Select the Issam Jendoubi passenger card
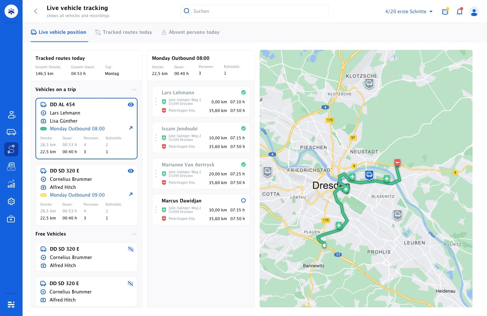The height and width of the screenshot is (316, 487). (201, 137)
